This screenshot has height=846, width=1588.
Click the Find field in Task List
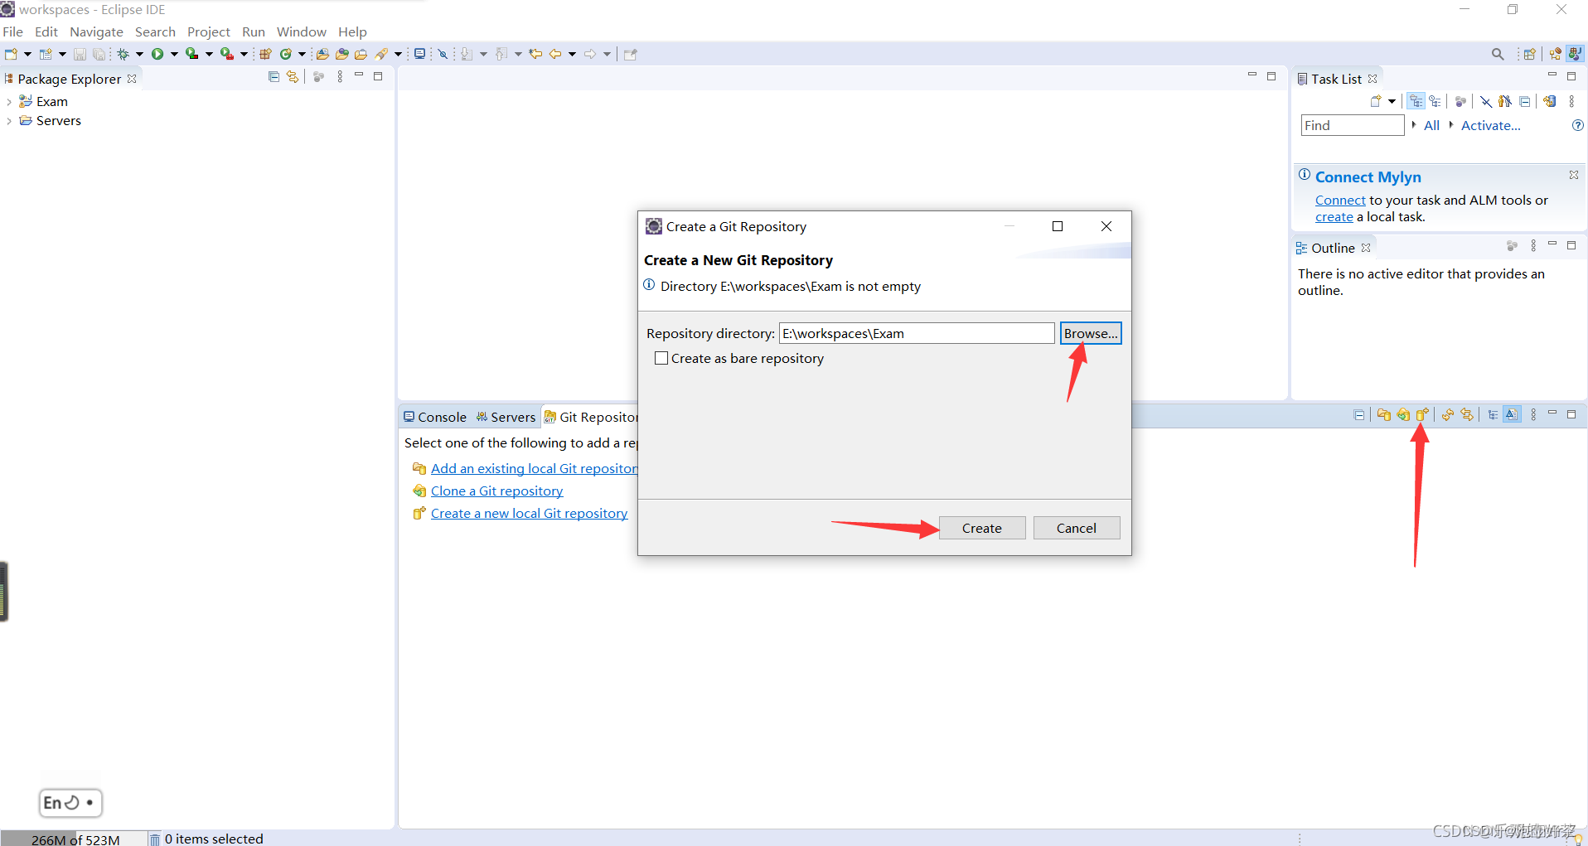coord(1353,125)
